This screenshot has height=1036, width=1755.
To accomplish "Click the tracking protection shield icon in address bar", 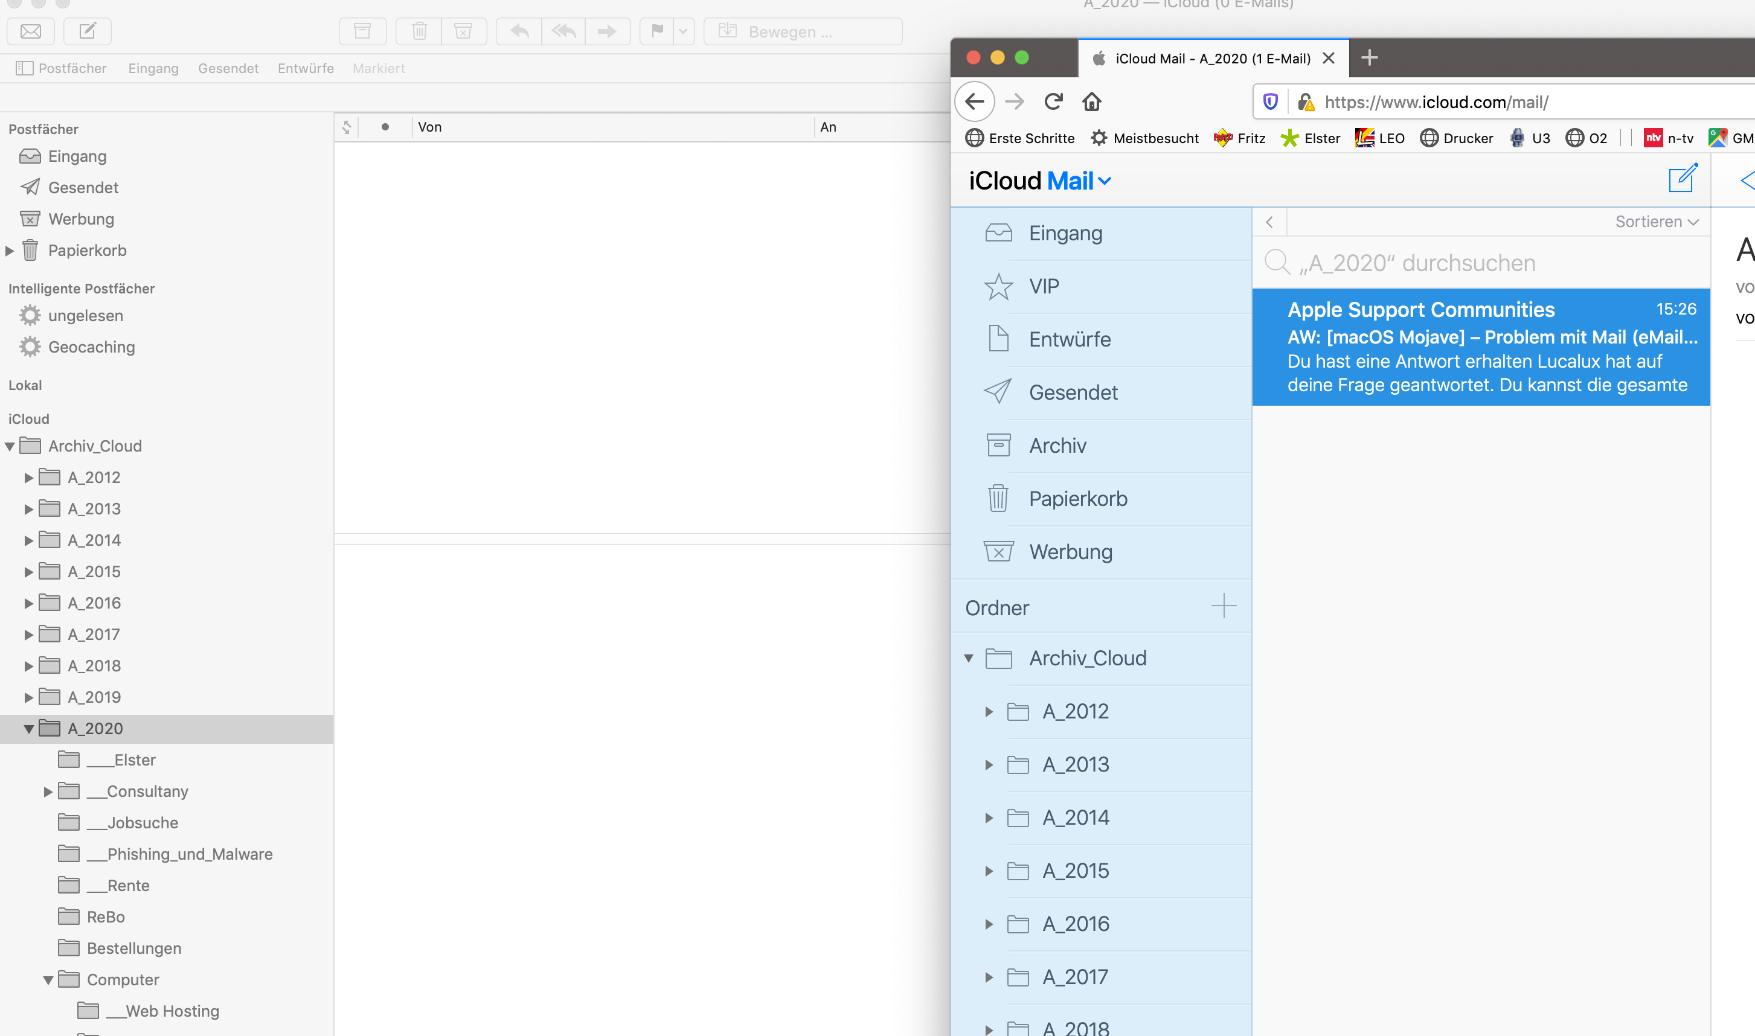I will click(x=1270, y=102).
